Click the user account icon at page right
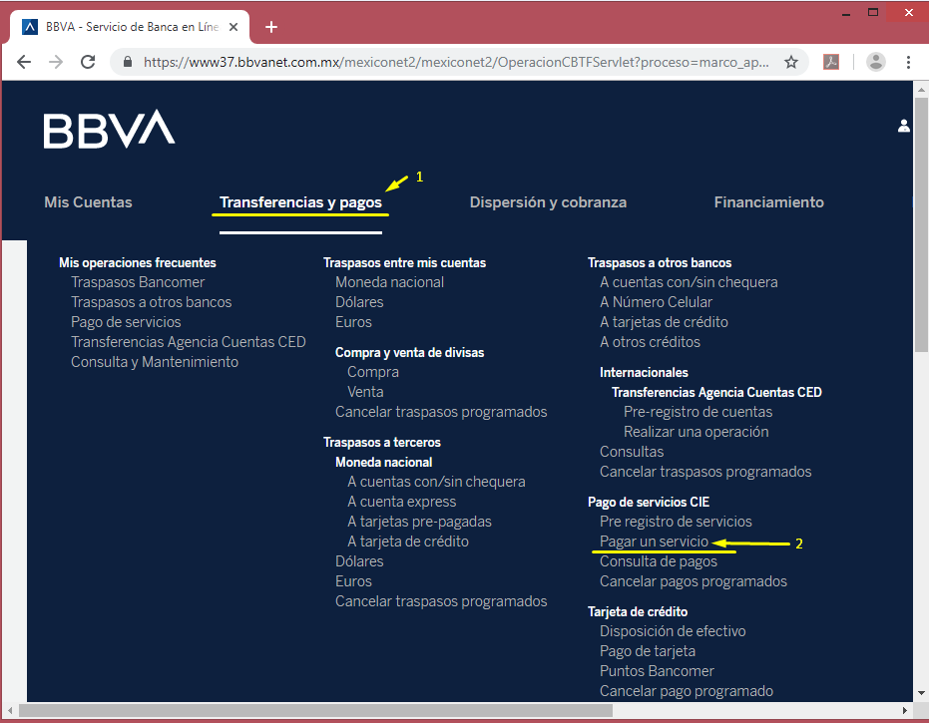929x723 pixels. [904, 126]
